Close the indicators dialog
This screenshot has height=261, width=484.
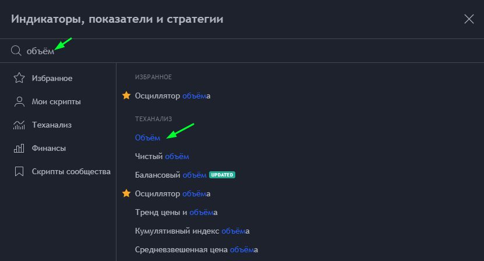pos(469,19)
